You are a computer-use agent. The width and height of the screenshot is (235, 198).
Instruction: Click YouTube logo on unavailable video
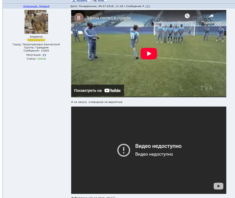[x=218, y=186]
